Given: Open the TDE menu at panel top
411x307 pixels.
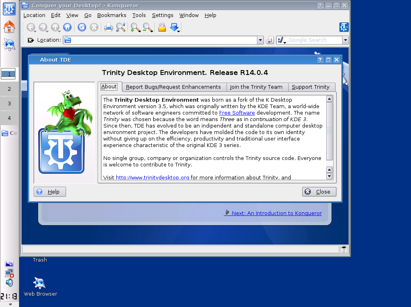Looking at the screenshot, I should (9, 9).
